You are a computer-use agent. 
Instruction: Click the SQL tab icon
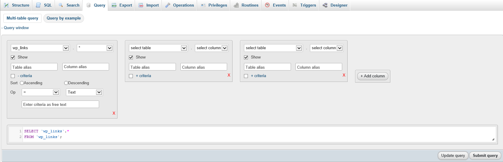tap(38, 5)
